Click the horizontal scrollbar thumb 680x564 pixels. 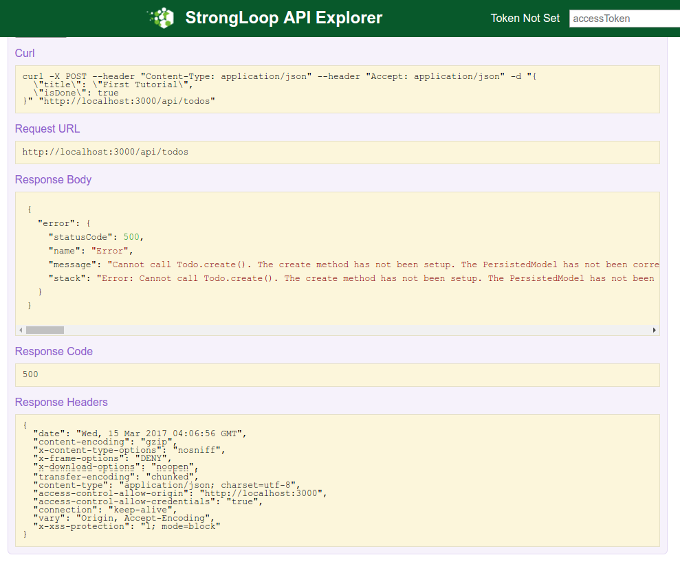click(45, 330)
